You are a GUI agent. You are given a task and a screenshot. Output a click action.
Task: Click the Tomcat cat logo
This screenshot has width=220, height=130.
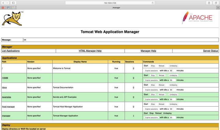pyautogui.click(x=12, y=19)
